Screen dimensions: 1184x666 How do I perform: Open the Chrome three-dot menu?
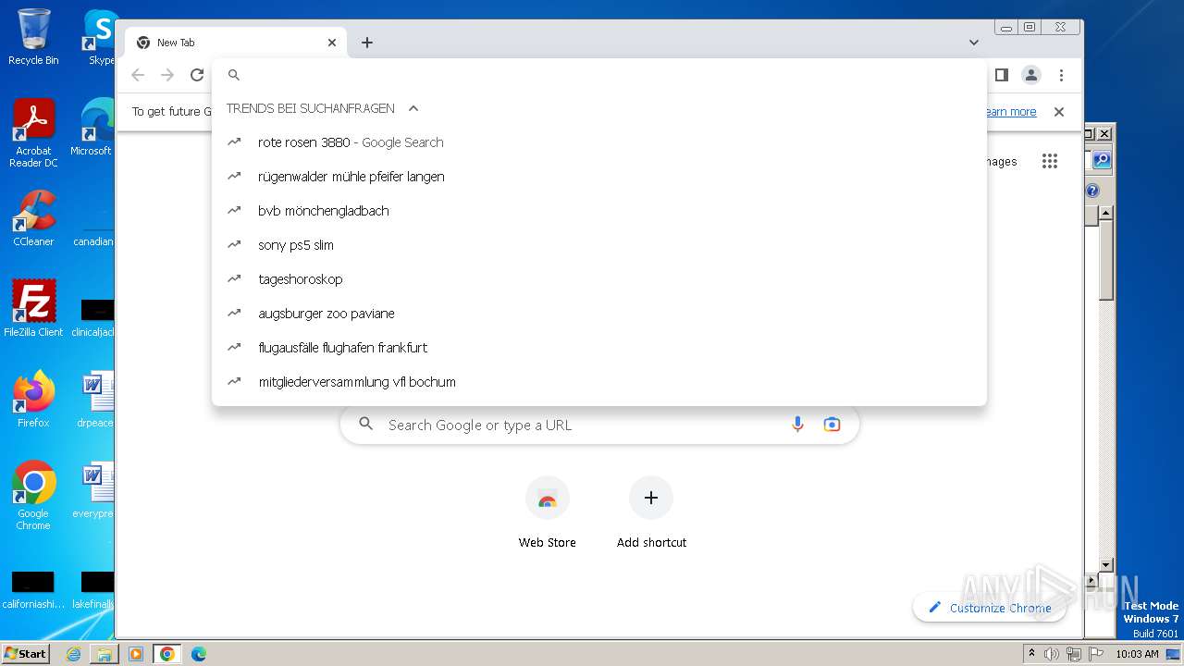(1061, 75)
